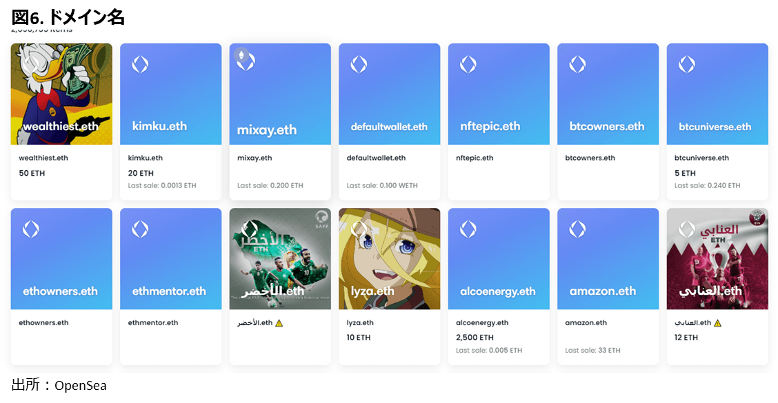Click the warning icon beside الأخضر.eth name
This screenshot has width=778, height=403.
(279, 323)
